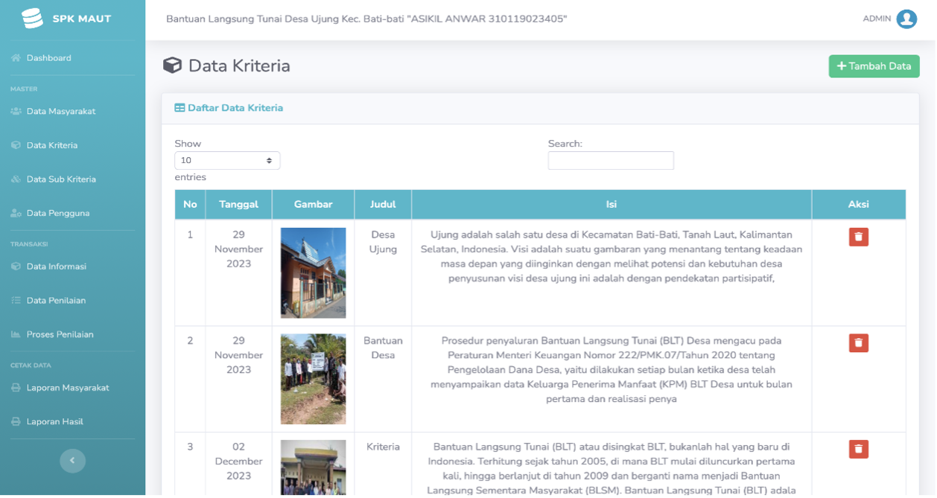Click the Tambah Data button
Viewport: 937px width, 498px height.
click(x=874, y=66)
